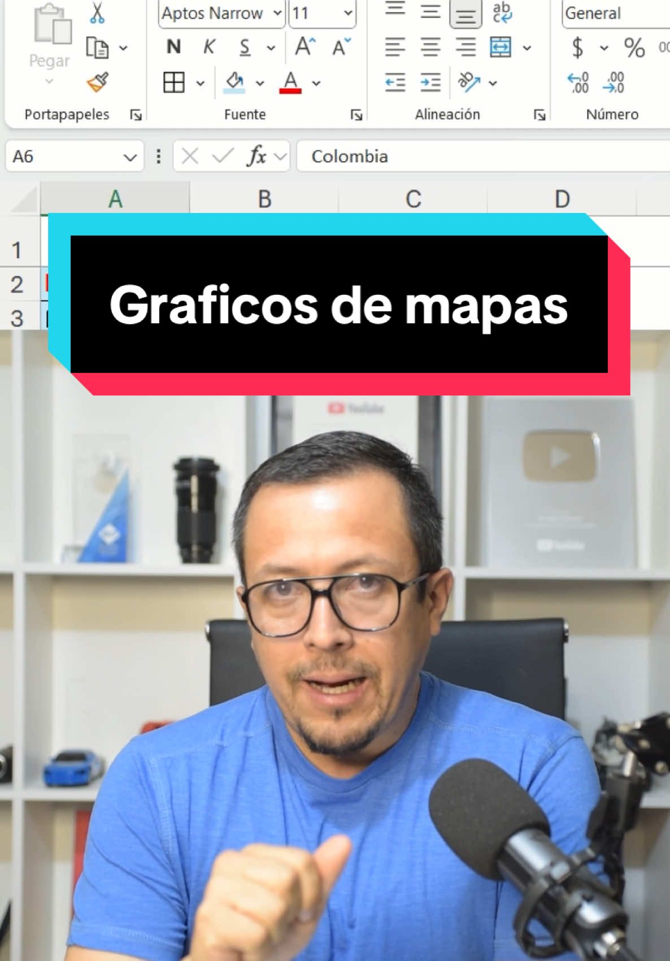
Task: Open the General number format box
Action: point(616,14)
